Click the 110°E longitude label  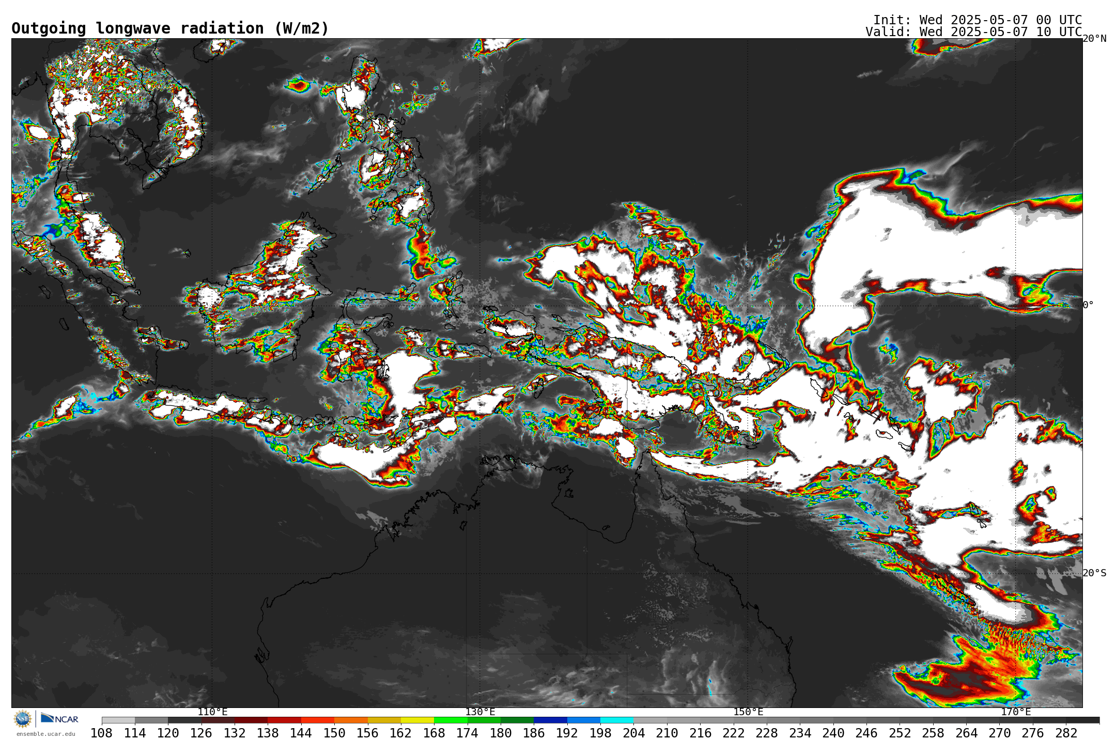212,712
